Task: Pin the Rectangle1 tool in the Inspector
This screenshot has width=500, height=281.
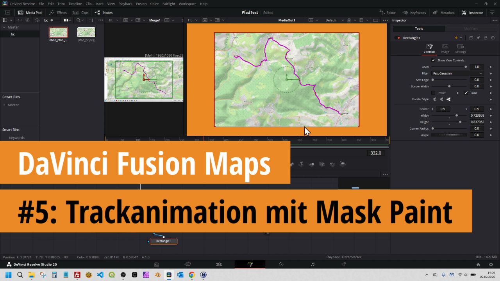Action: 478,38
